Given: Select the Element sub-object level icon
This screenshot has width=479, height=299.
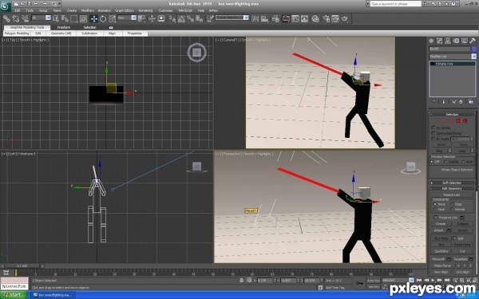Looking at the screenshot, I should pos(465,121).
